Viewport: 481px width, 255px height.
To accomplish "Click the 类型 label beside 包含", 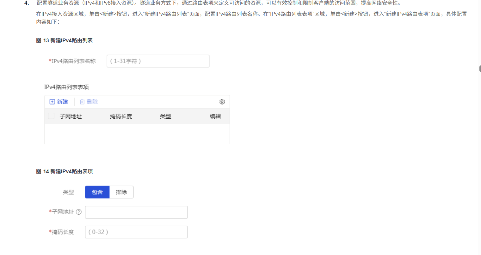I will [x=68, y=192].
